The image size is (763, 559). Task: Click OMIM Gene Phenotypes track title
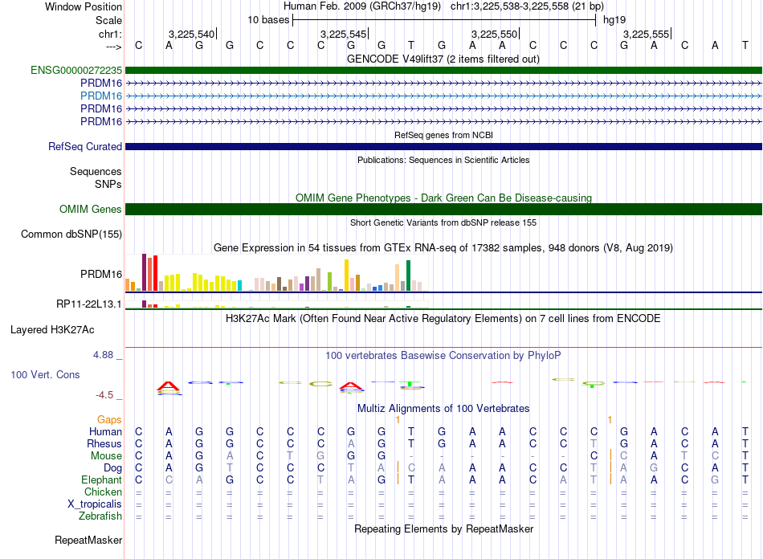(443, 198)
